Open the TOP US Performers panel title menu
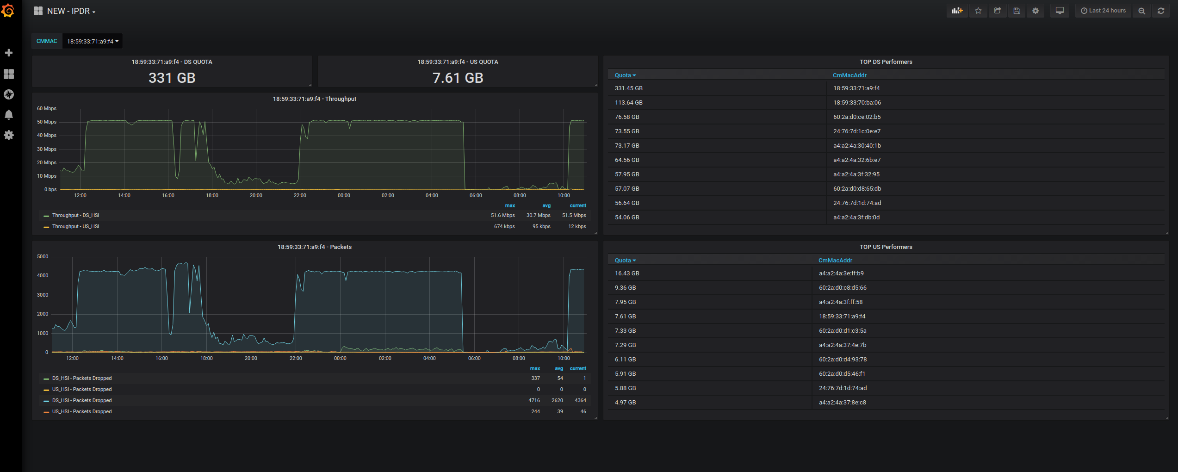This screenshot has height=472, width=1178. (x=886, y=247)
